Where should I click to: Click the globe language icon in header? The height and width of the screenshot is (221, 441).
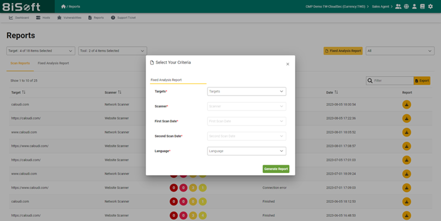[x=406, y=6]
